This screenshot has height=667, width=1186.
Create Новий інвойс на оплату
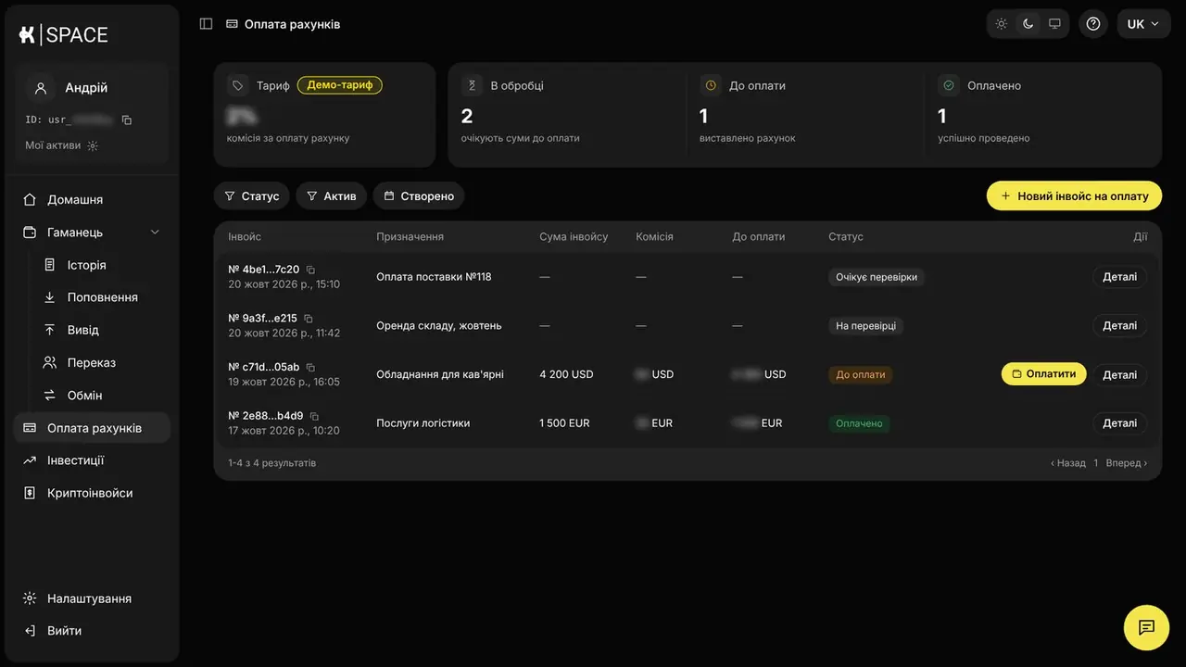pos(1074,196)
